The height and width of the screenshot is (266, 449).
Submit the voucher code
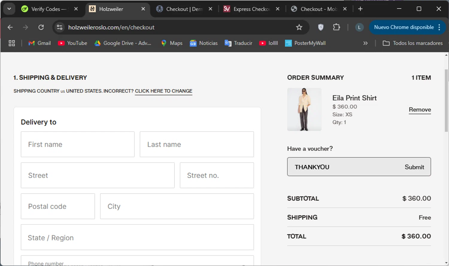pos(414,167)
